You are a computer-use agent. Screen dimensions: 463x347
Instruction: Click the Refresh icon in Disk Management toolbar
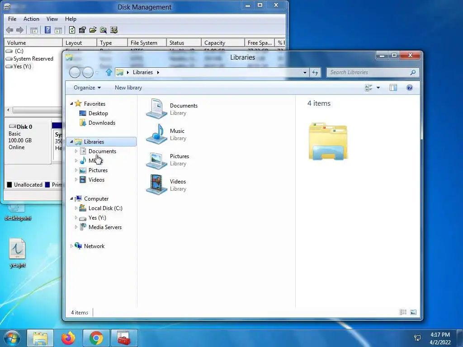[72, 30]
